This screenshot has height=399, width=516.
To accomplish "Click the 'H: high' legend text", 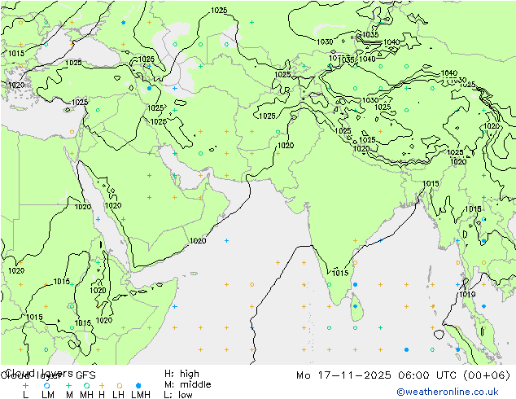I will [181, 374].
